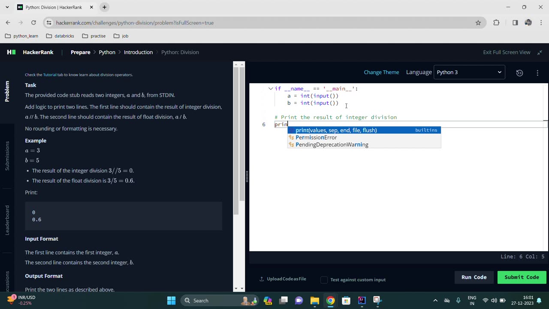Open Snipping Tool from the taskbar
Screen dimensions: 549x309
pos(377,300)
